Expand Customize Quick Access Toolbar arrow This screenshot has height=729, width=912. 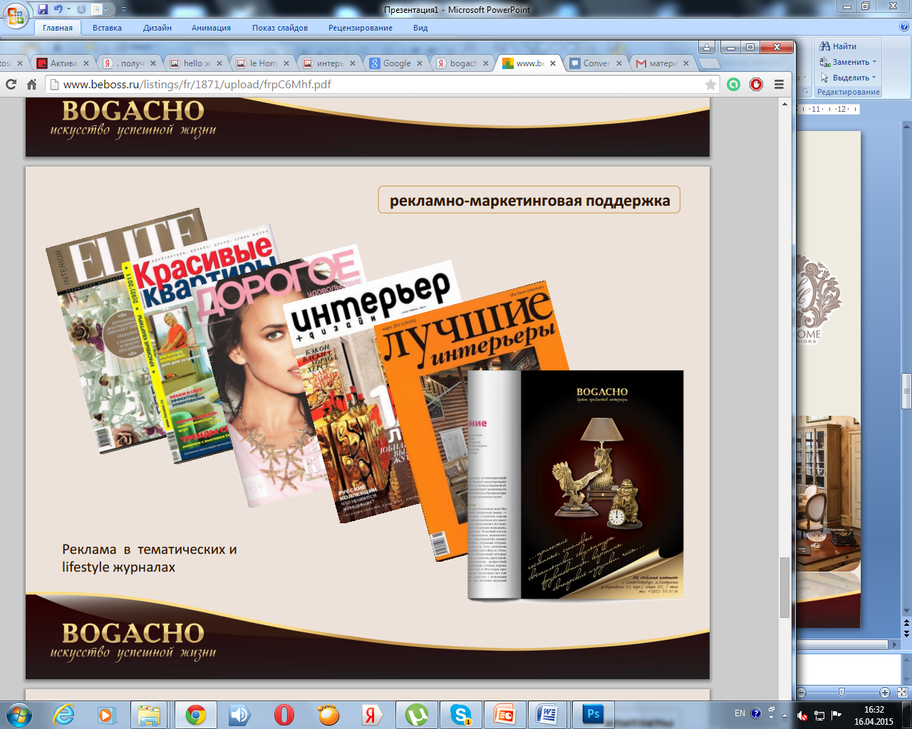click(x=123, y=9)
